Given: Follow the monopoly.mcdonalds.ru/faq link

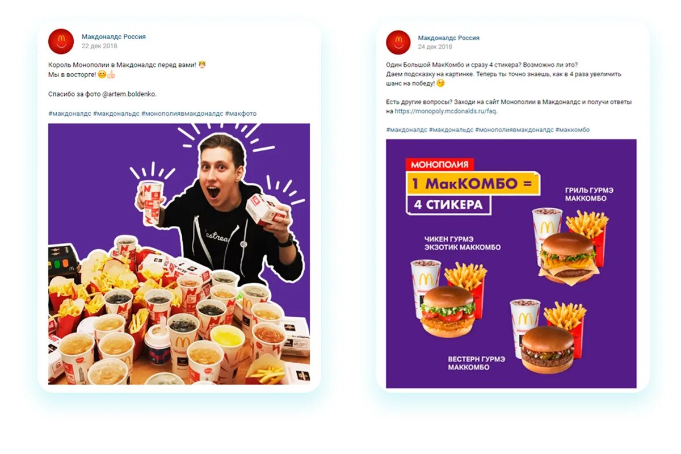Looking at the screenshot, I should point(446,111).
